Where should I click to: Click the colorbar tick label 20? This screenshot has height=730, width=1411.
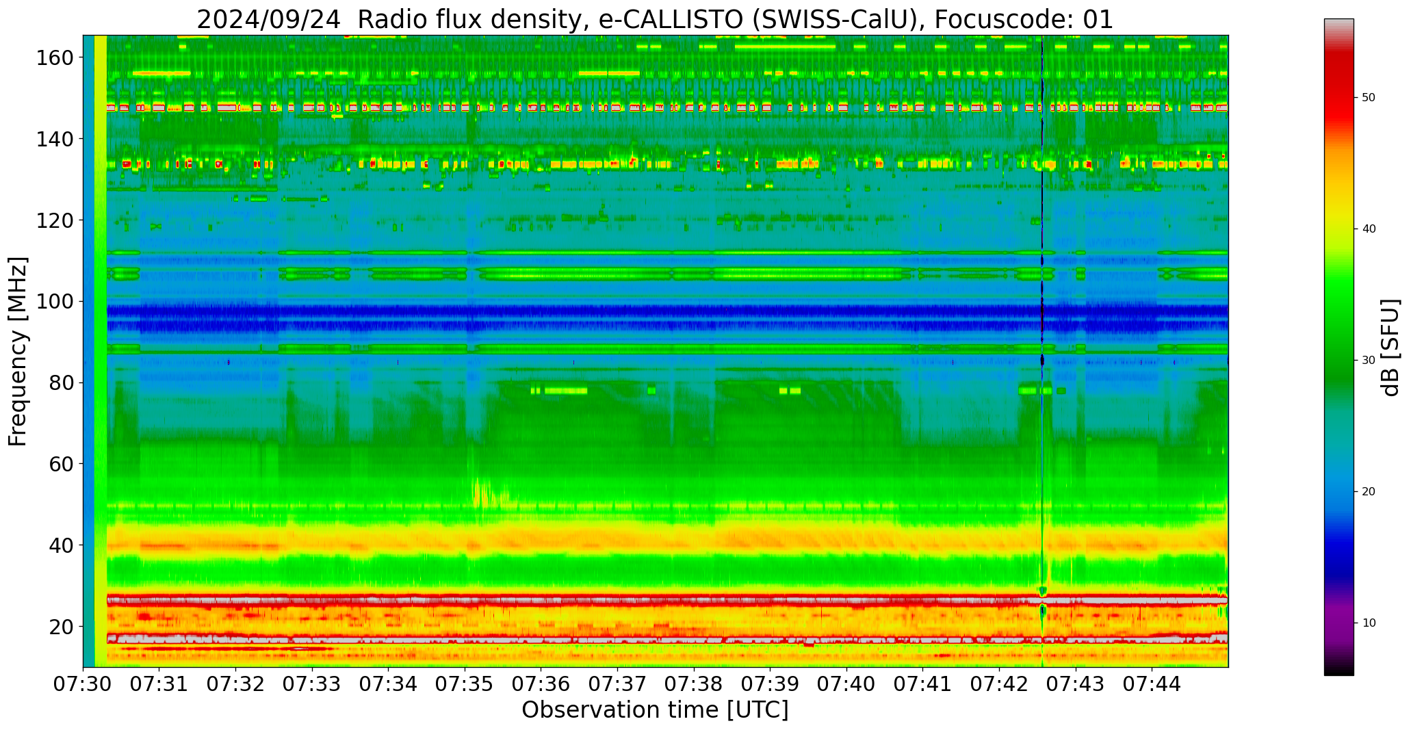pos(1368,492)
